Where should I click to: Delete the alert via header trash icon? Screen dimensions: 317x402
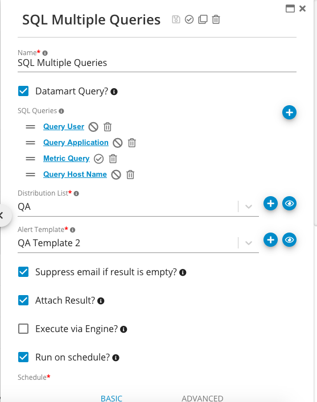216,19
